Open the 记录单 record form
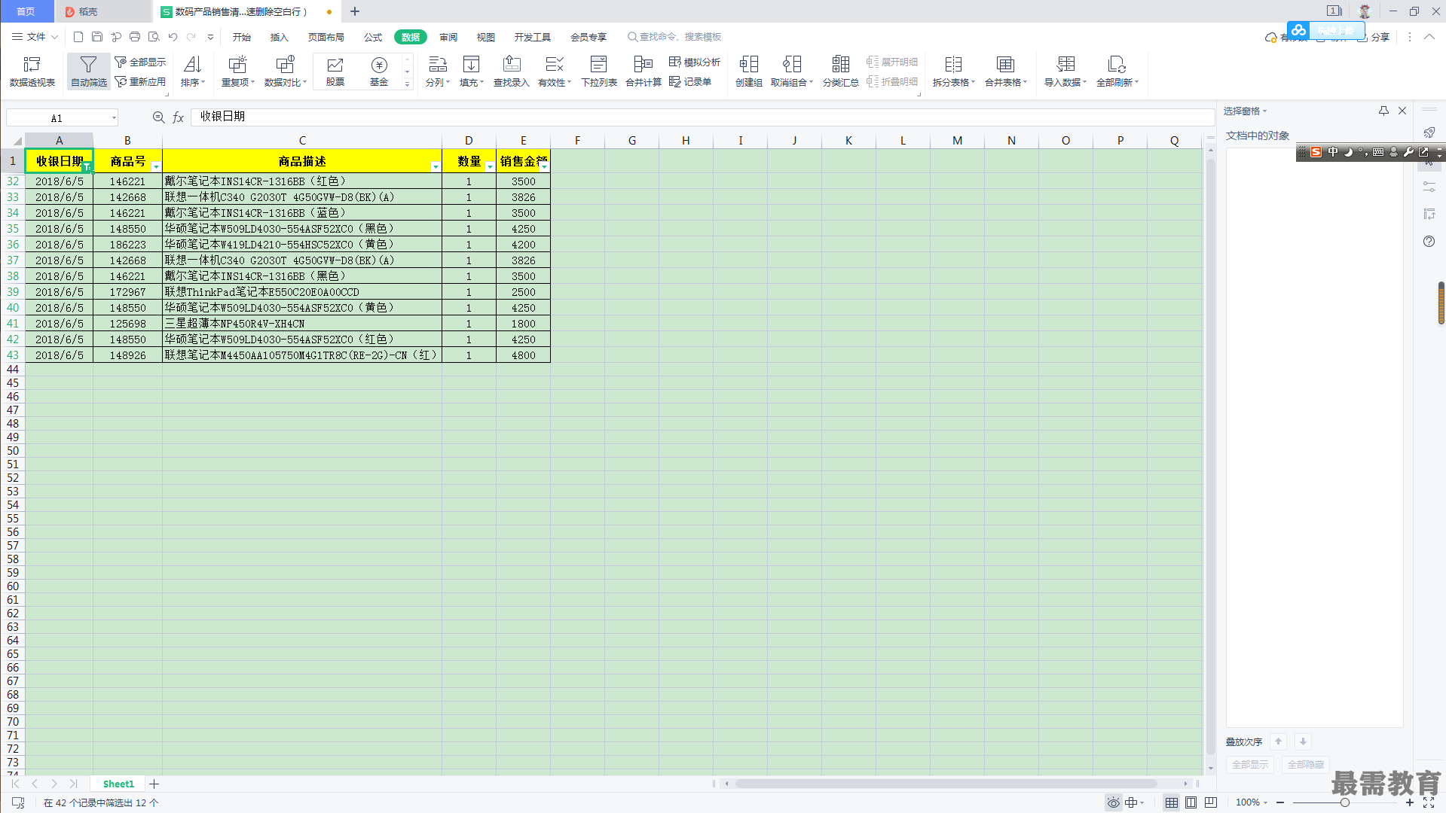Screen dimensions: 1446x813 (x=690, y=81)
